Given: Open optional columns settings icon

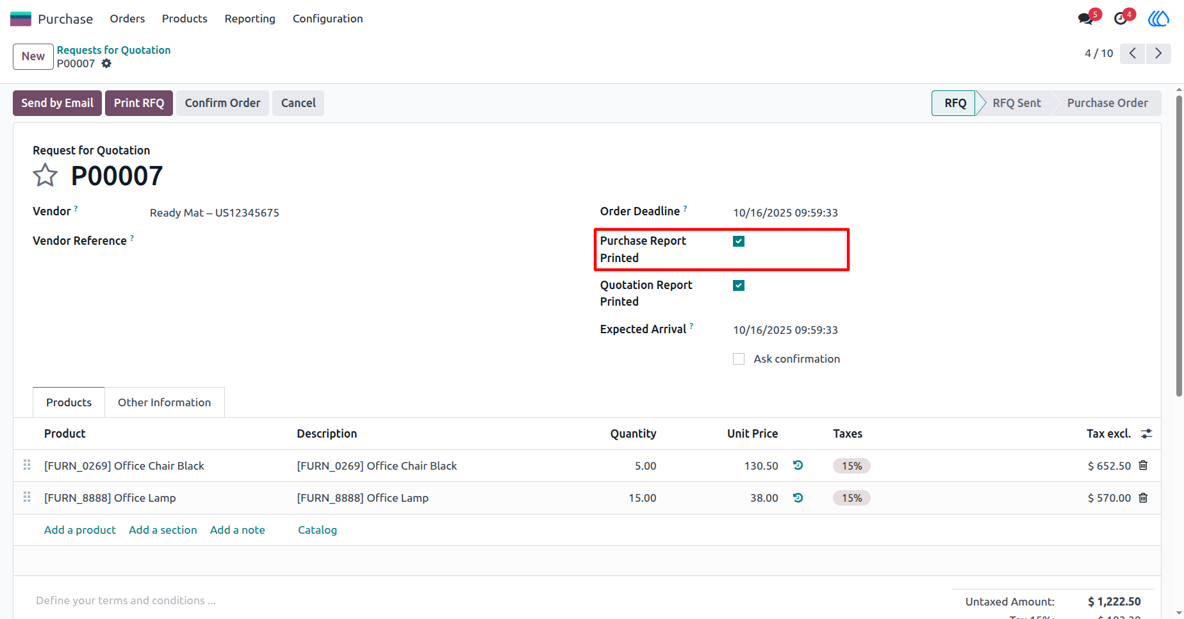Looking at the screenshot, I should pyautogui.click(x=1147, y=434).
